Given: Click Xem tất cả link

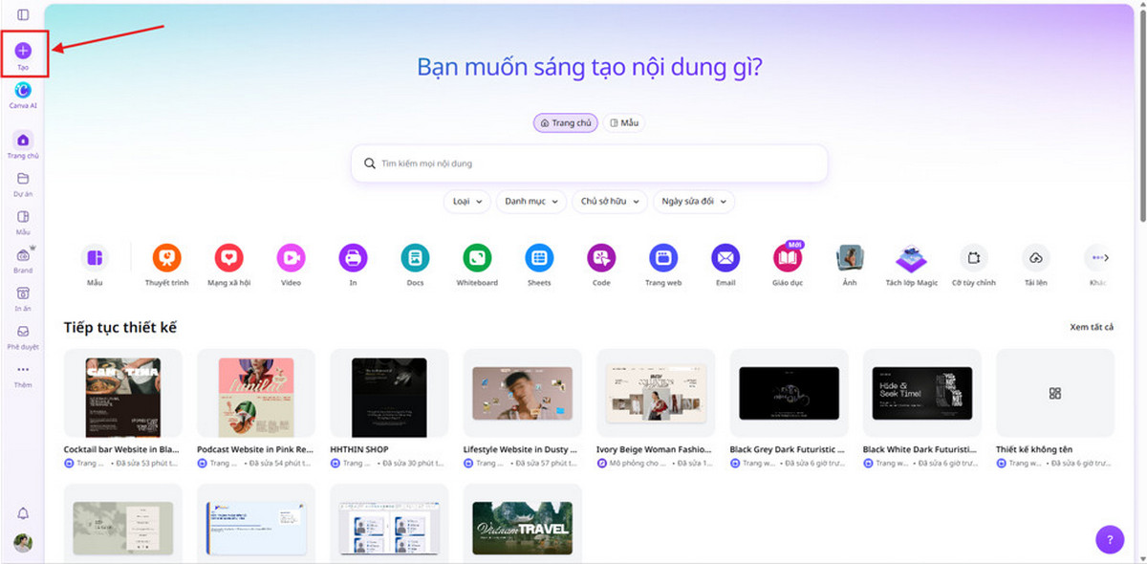Looking at the screenshot, I should (x=1092, y=327).
